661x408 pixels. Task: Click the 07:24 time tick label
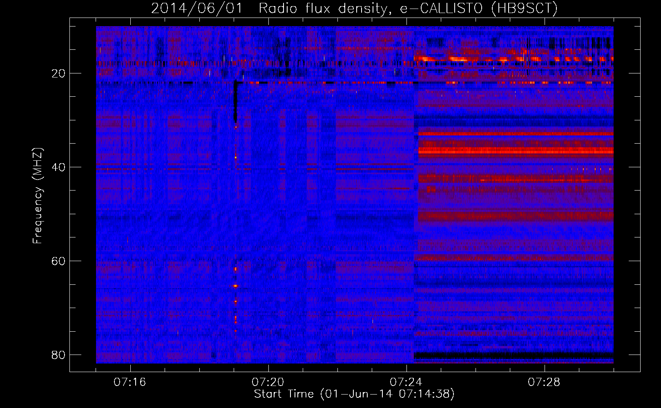[406, 382]
